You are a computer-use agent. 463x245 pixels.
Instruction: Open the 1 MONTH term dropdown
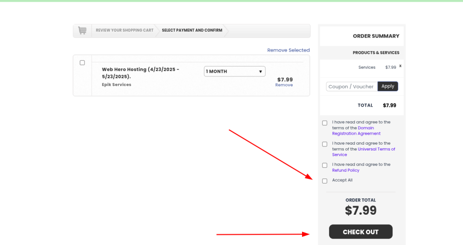pyautogui.click(x=235, y=71)
